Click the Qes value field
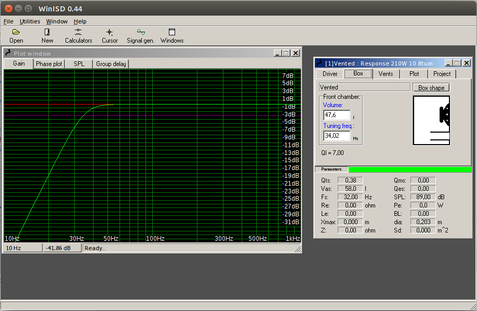477x311 pixels. click(423, 189)
